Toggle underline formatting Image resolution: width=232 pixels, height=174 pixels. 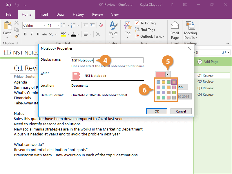(38, 34)
